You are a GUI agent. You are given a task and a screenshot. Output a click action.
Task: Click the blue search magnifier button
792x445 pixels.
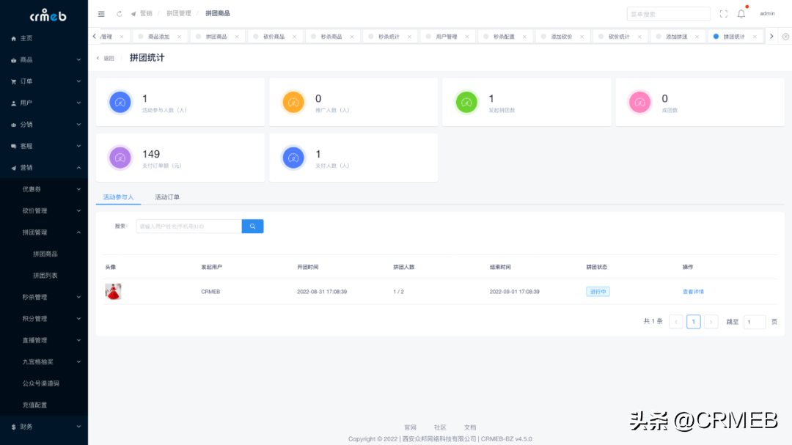click(252, 227)
